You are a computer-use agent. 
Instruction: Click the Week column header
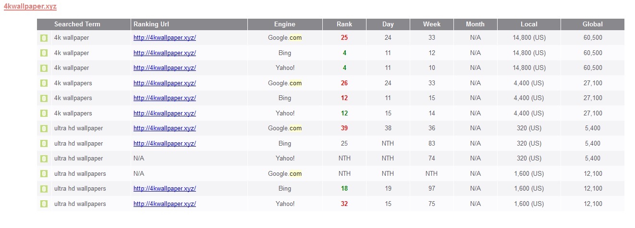tap(432, 24)
